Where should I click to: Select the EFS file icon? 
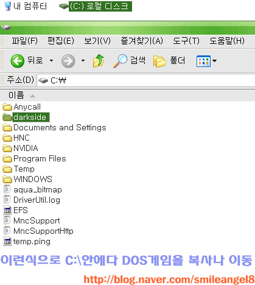[x=7, y=211]
